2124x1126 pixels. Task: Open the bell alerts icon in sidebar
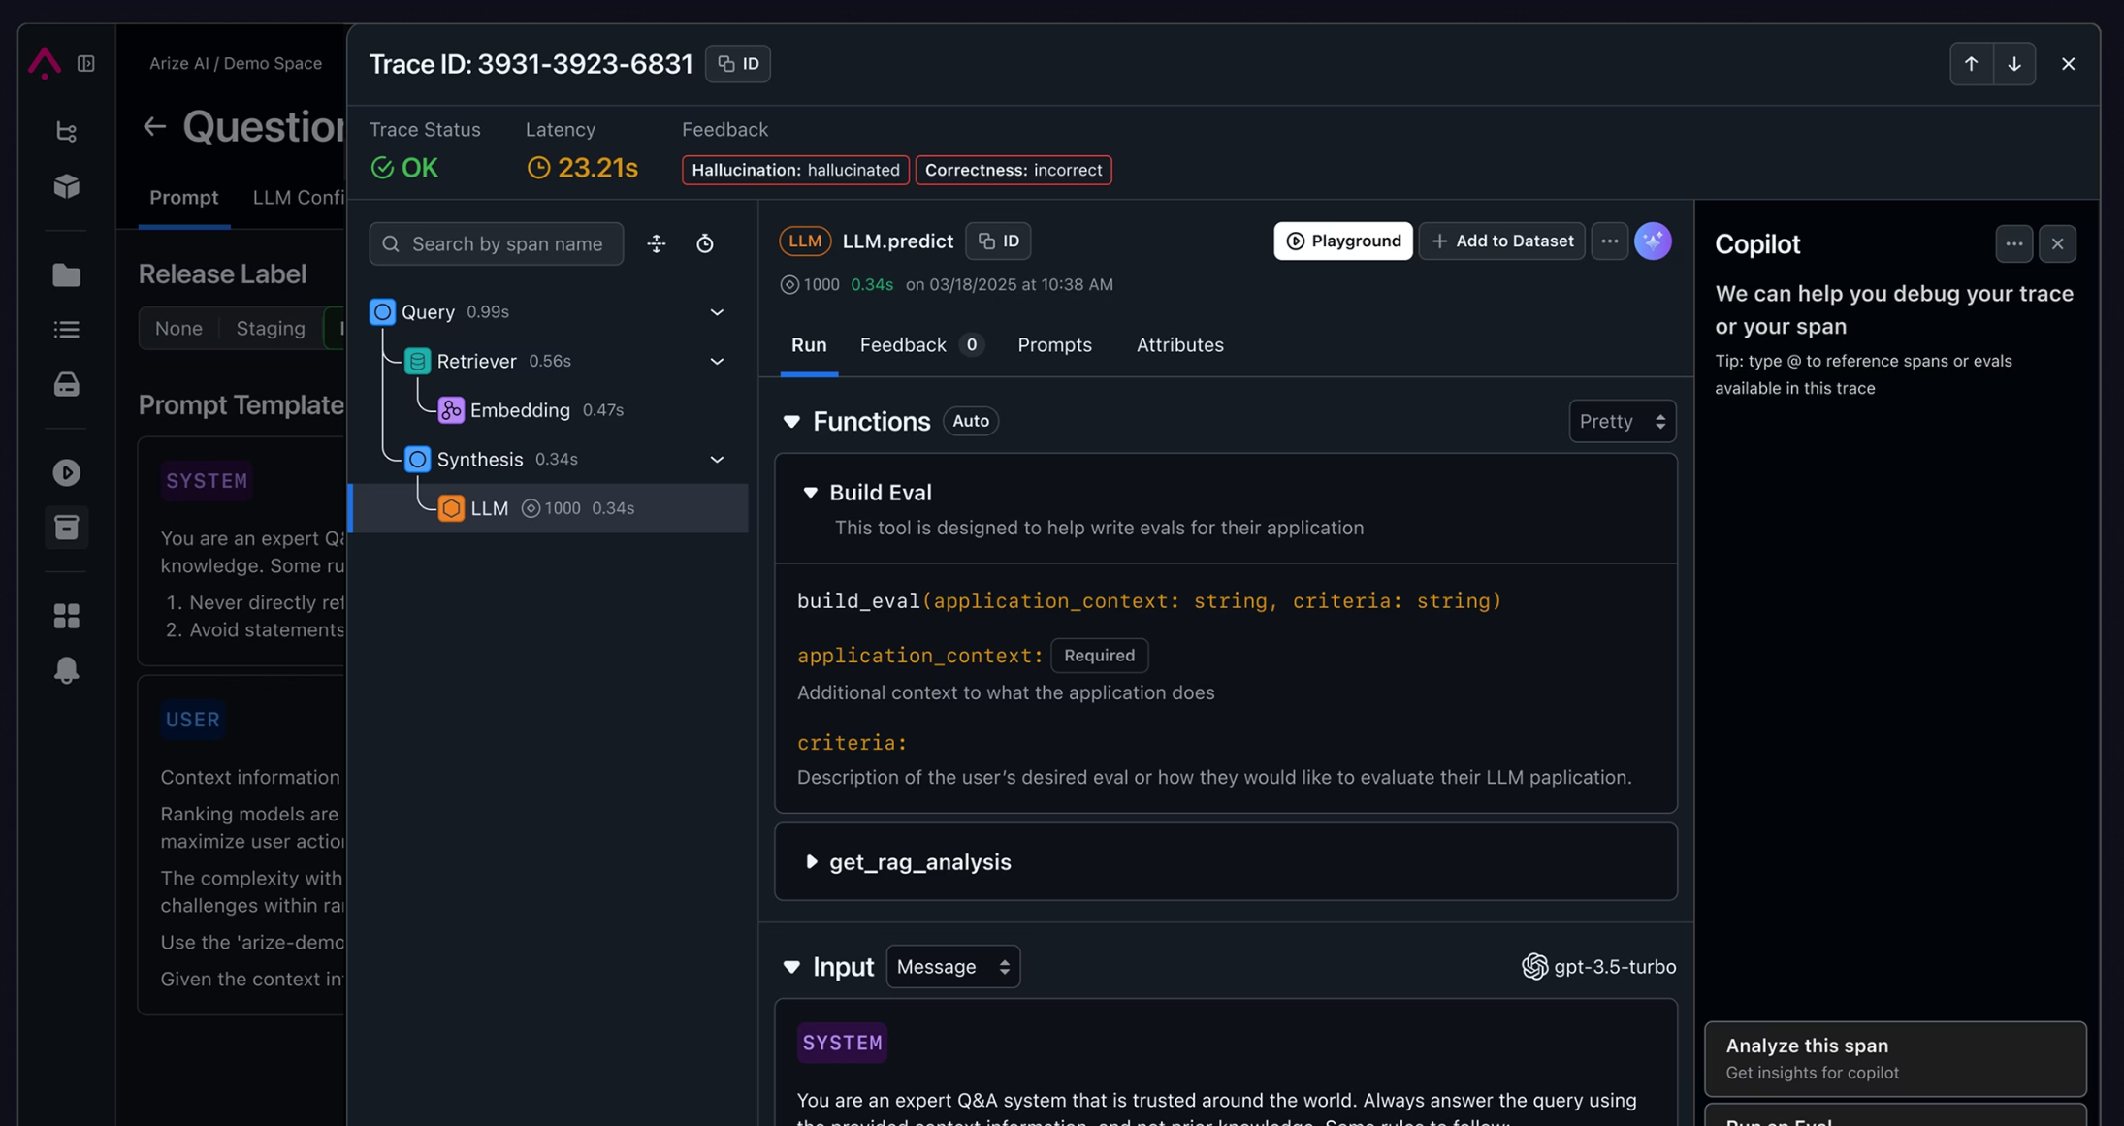tap(66, 670)
